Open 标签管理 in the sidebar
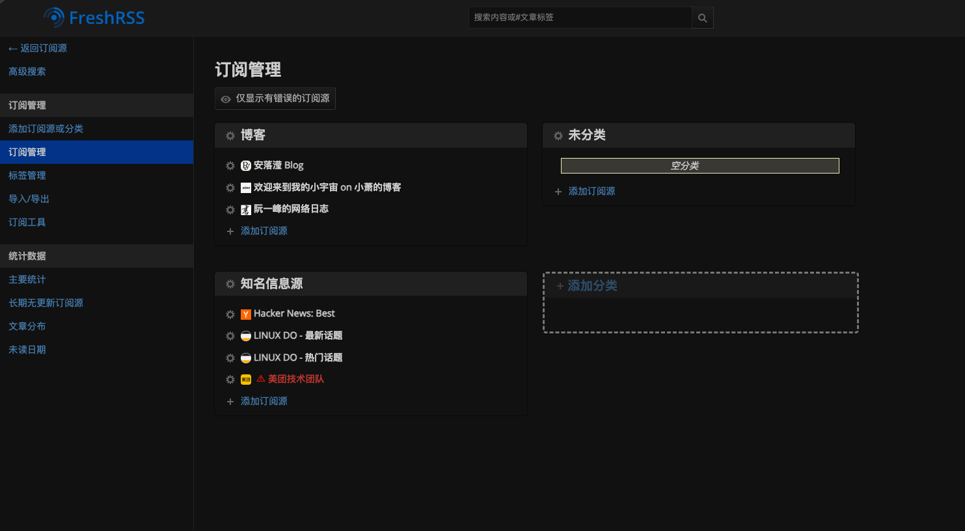Screen dimensions: 965x531 (27, 175)
